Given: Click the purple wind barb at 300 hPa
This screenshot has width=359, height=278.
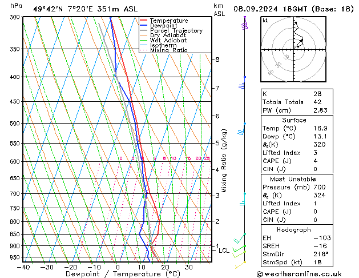Looking at the screenshot, I should coord(245,23).
